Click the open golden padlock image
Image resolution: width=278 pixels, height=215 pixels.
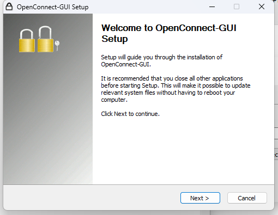45,39
